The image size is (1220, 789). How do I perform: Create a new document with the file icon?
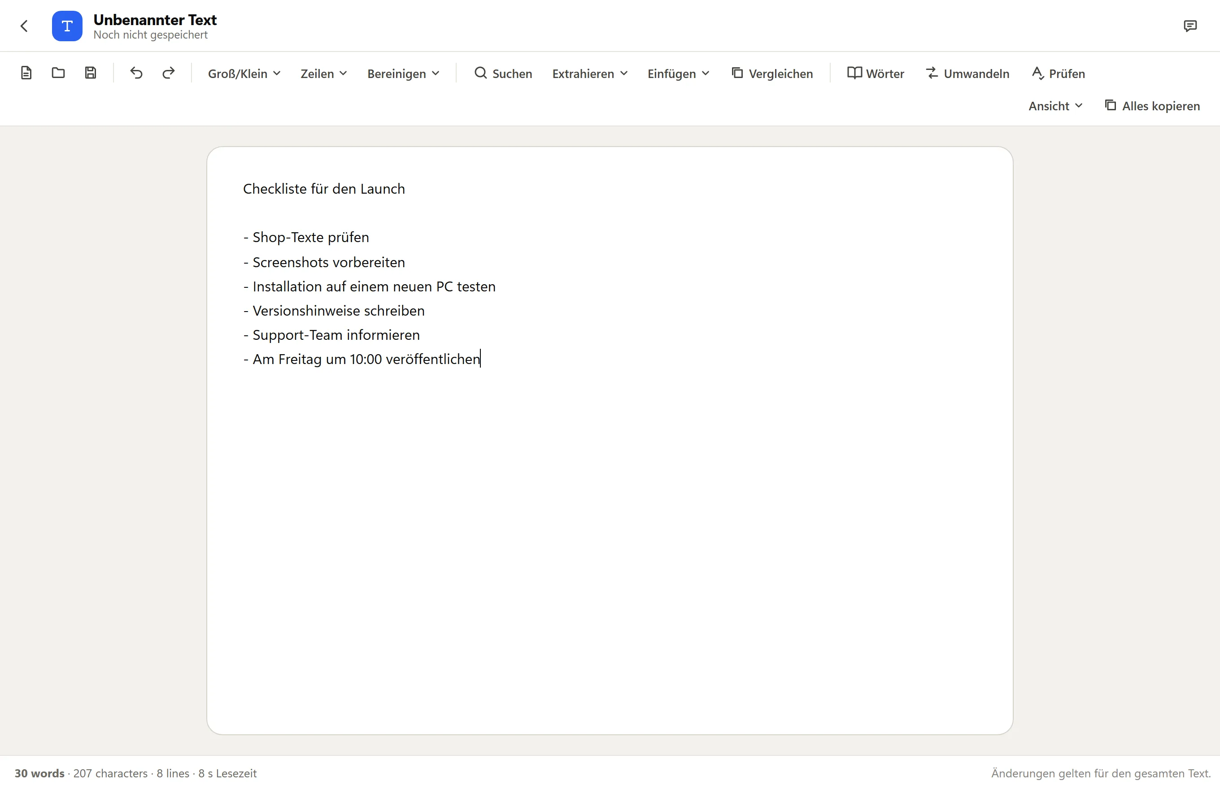point(26,73)
